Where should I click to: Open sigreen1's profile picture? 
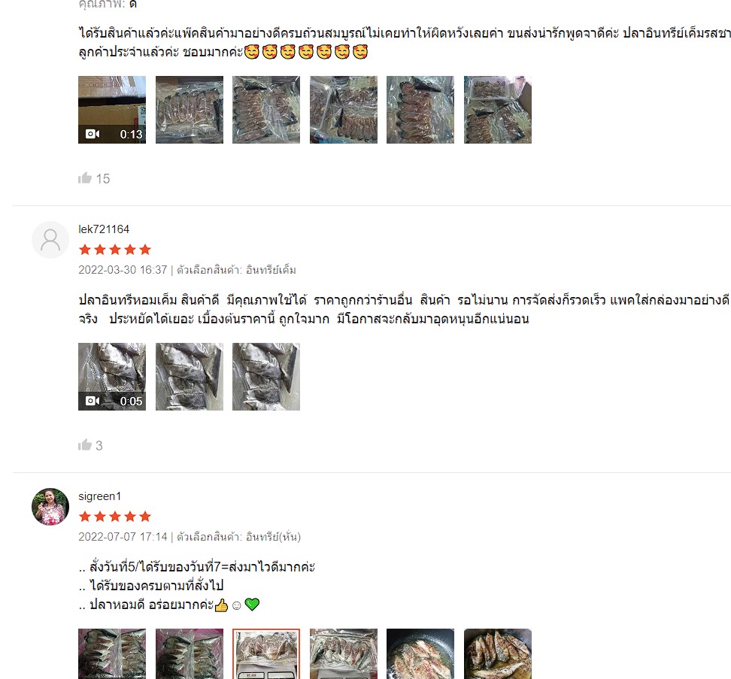coord(50,507)
